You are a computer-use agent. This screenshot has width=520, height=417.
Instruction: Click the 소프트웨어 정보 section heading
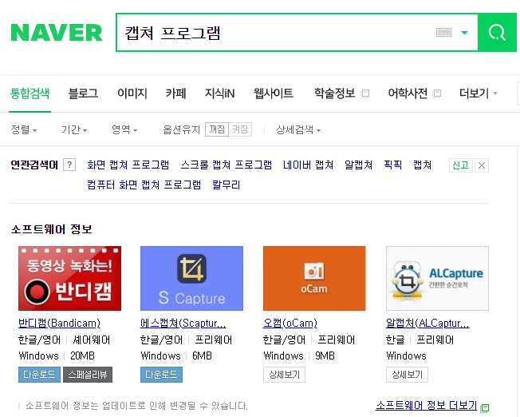[x=51, y=229]
